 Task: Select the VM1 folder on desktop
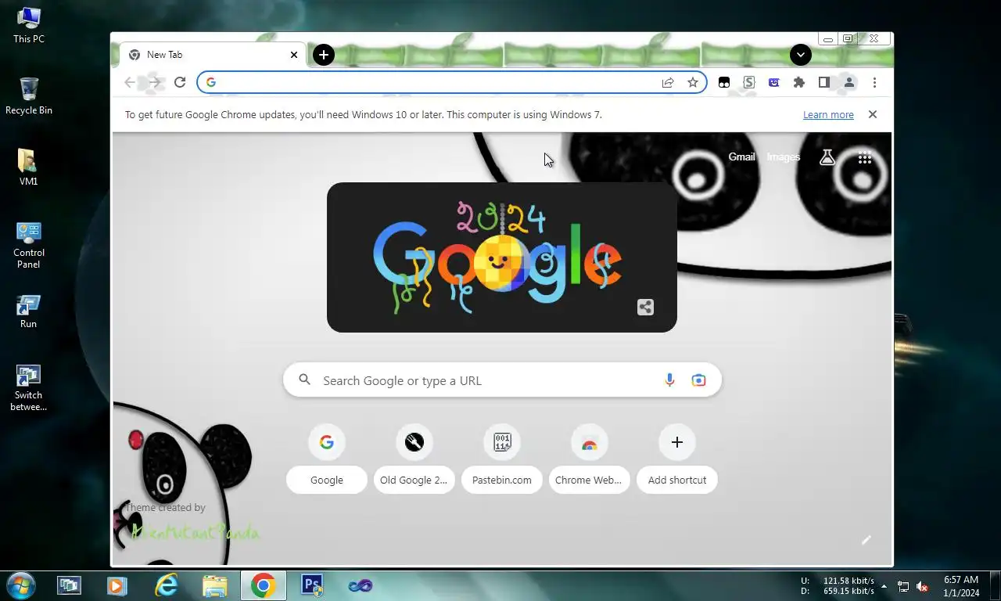[x=29, y=167]
